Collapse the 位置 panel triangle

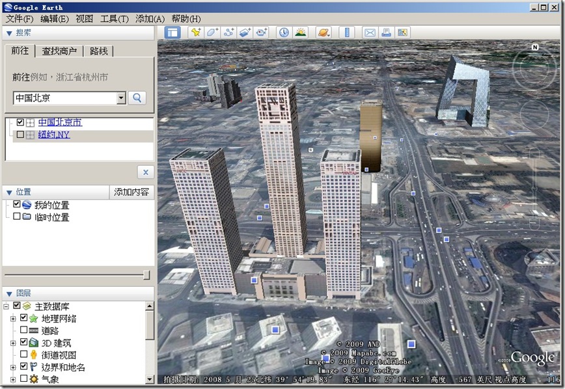pyautogui.click(x=9, y=193)
